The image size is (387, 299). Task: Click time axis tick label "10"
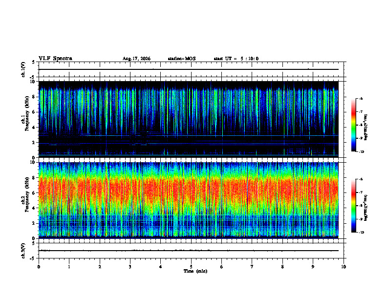[344, 267]
